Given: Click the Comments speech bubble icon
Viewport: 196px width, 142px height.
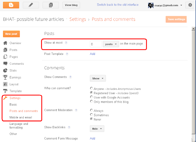Looking at the screenshot, I should (x=5, y=63).
